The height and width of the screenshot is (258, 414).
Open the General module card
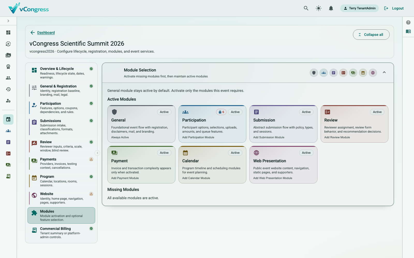(x=141, y=124)
